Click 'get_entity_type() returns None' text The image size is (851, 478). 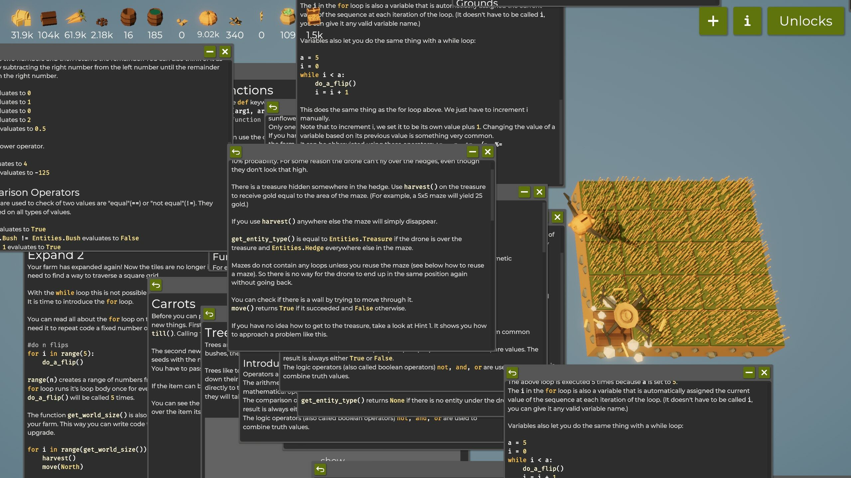coord(352,400)
